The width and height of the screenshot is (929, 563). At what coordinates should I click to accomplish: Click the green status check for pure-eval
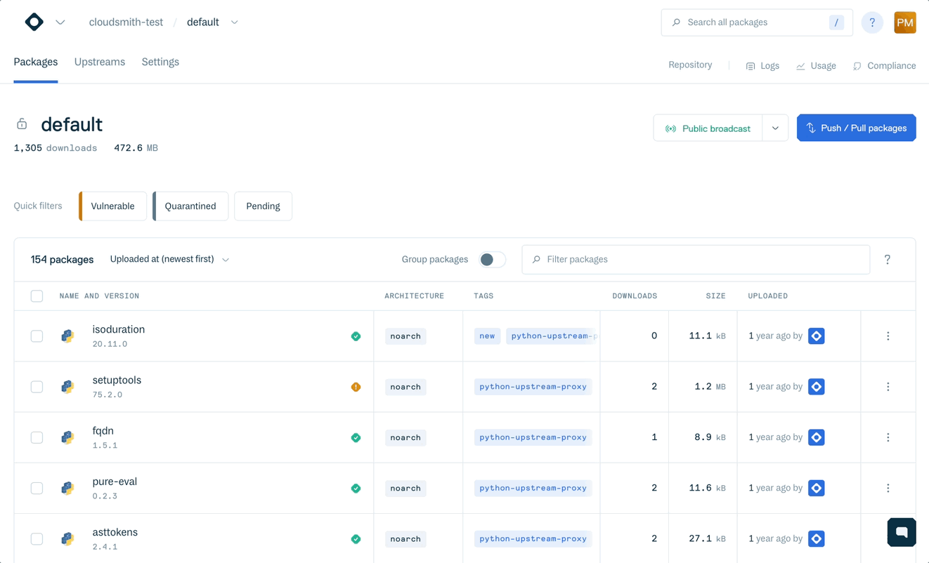(356, 488)
